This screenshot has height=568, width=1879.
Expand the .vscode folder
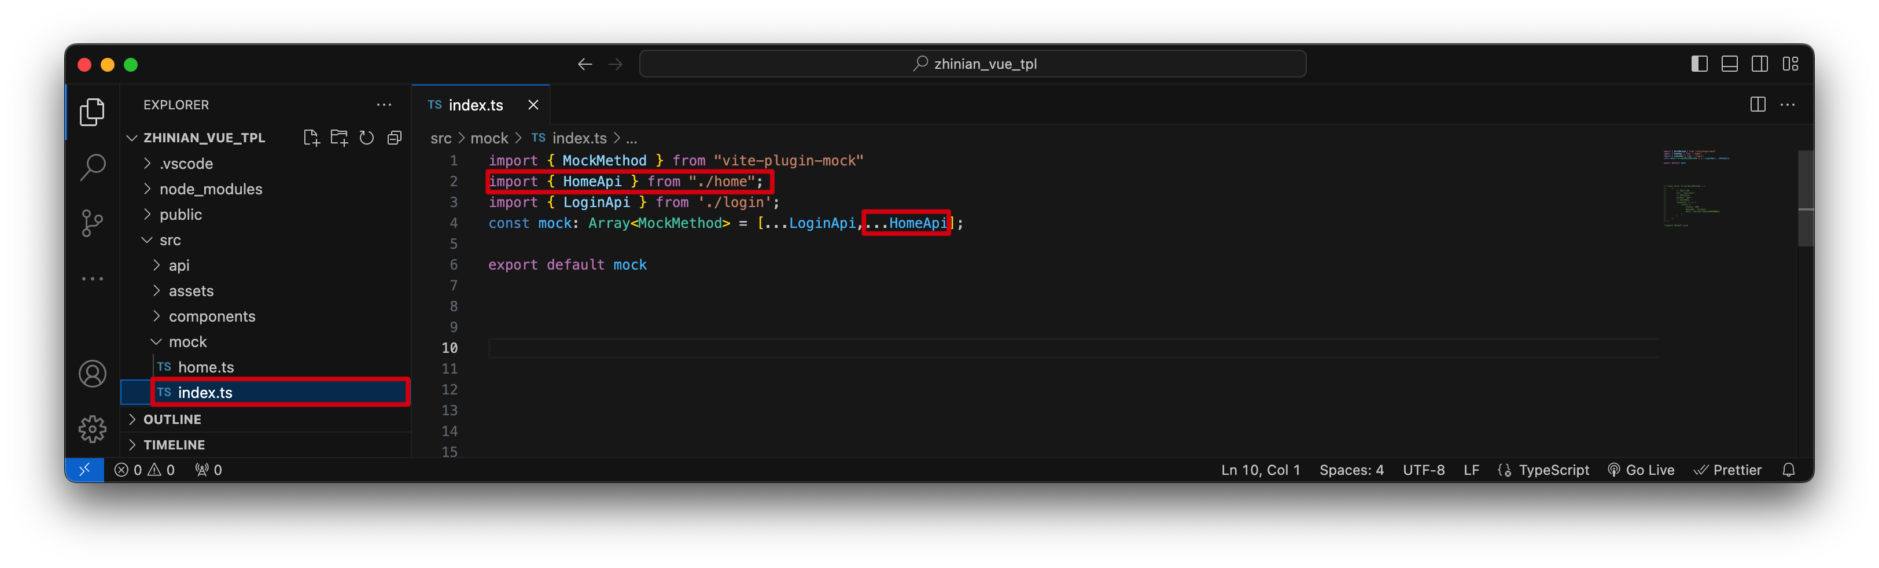(x=267, y=163)
